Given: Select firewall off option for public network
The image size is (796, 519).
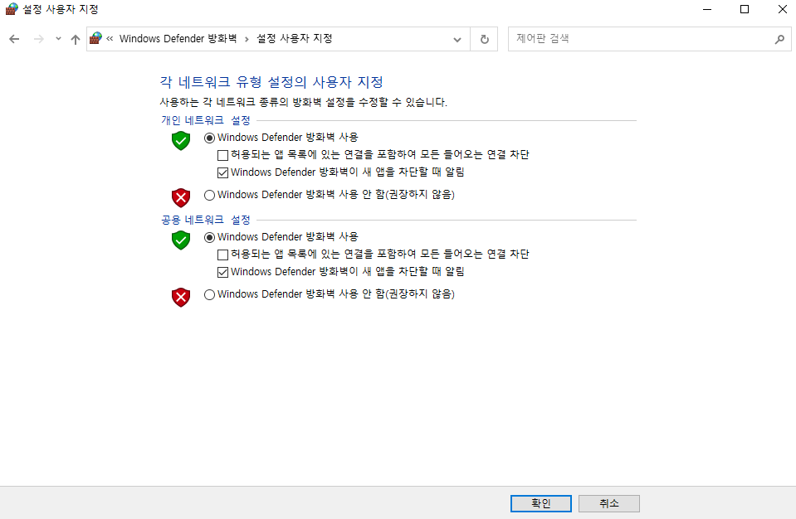Looking at the screenshot, I should click(209, 294).
